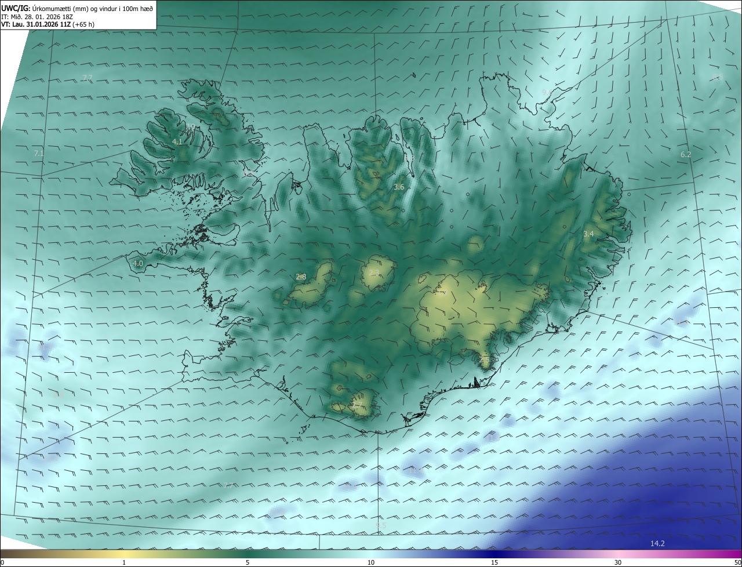The height and width of the screenshot is (567, 742).
Task: Click the 2.8 value on the map
Action: tap(301, 277)
